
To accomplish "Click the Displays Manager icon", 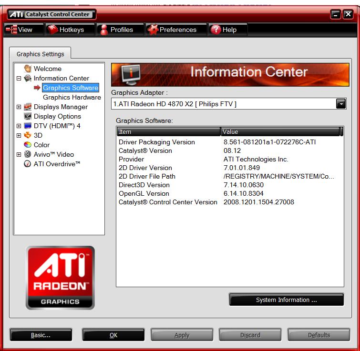I will coord(28,107).
